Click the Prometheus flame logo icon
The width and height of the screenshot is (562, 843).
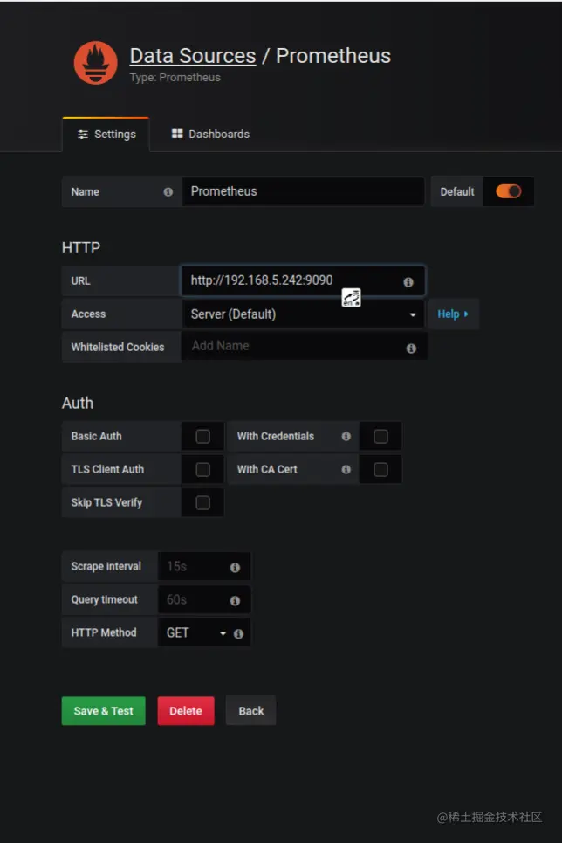(96, 63)
